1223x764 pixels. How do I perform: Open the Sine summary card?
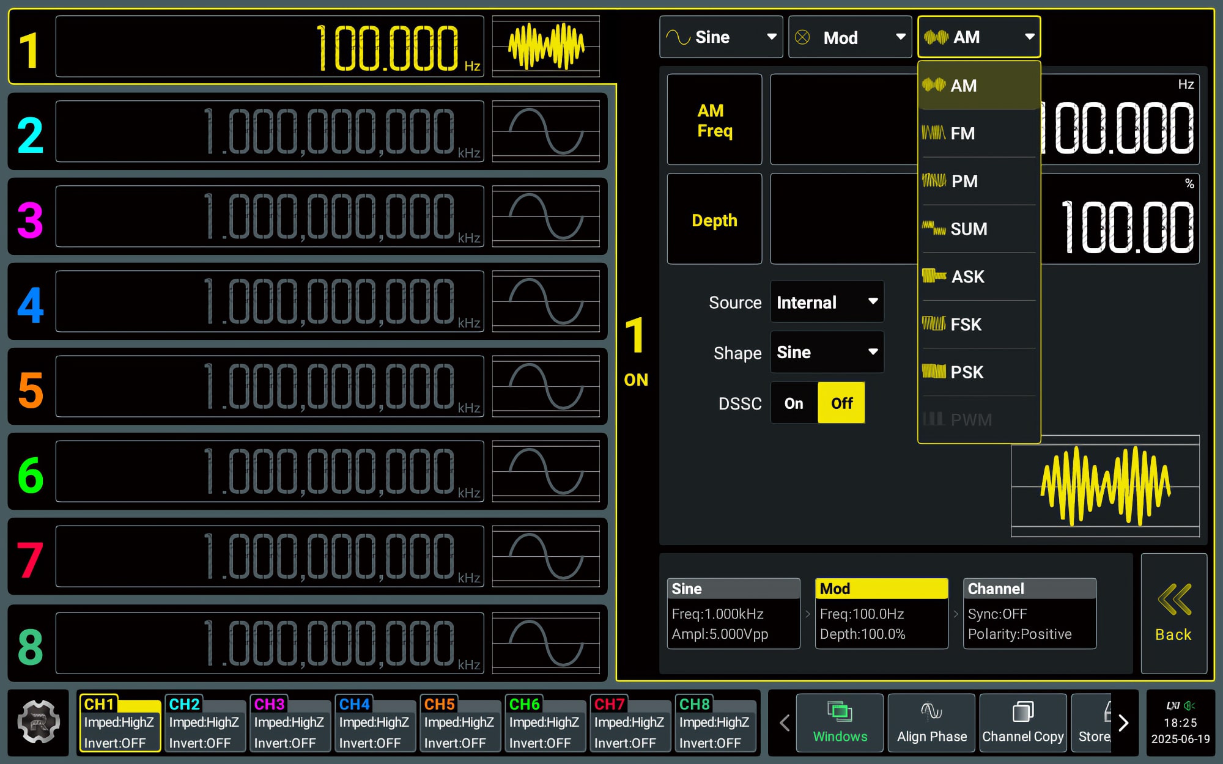[733, 613]
